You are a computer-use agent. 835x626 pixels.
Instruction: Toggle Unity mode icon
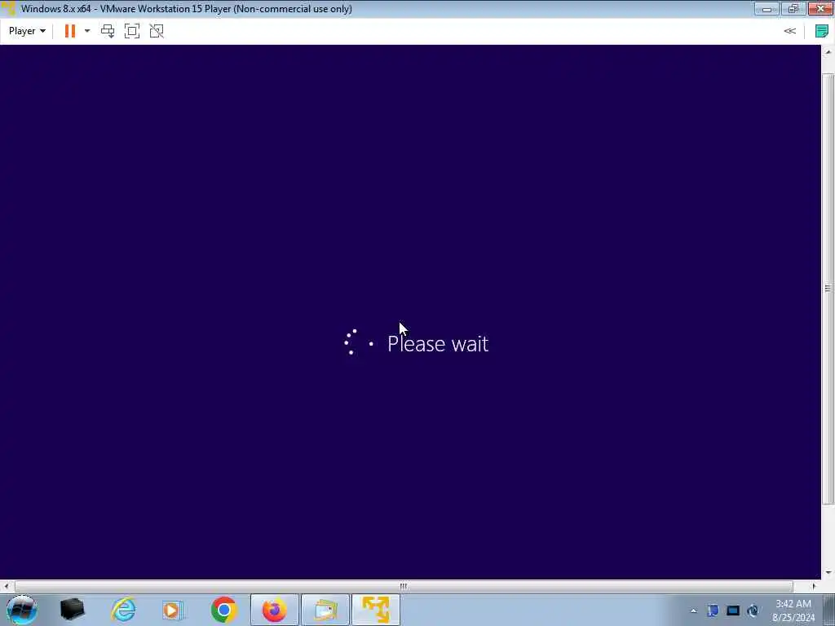pyautogui.click(x=157, y=31)
